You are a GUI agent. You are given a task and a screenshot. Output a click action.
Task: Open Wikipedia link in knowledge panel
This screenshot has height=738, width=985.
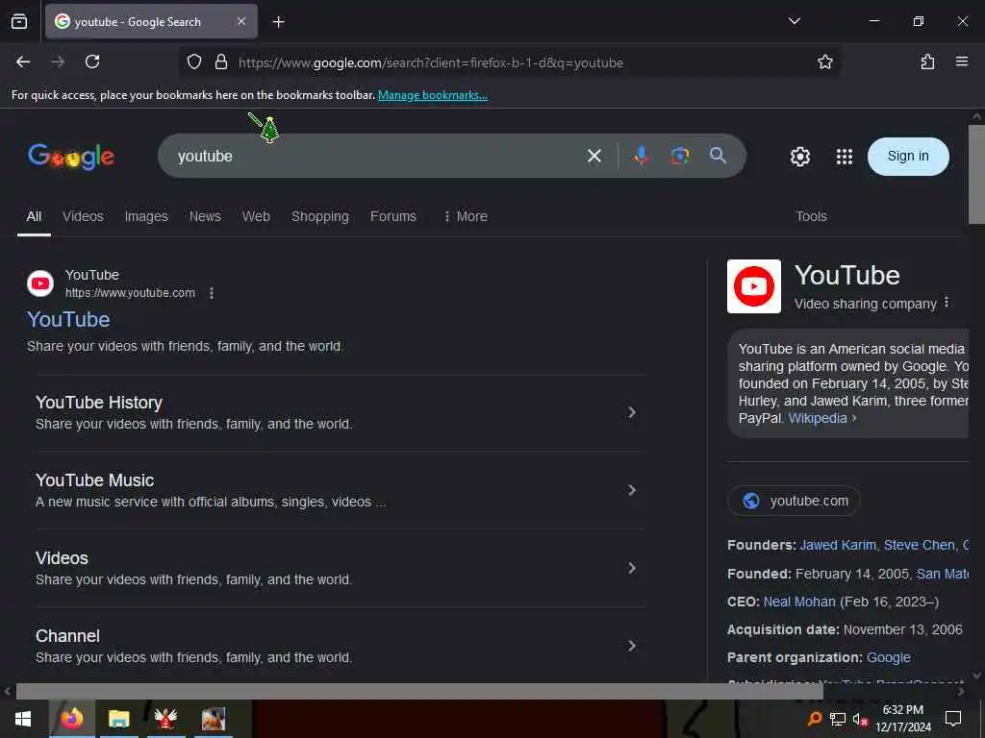pos(818,418)
